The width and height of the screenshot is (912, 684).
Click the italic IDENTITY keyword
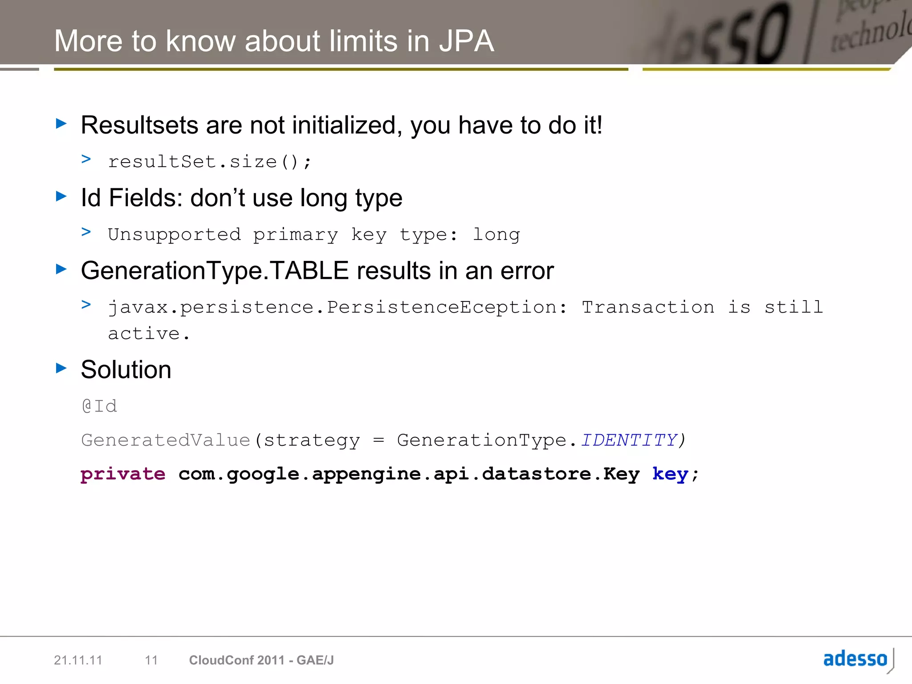[629, 440]
